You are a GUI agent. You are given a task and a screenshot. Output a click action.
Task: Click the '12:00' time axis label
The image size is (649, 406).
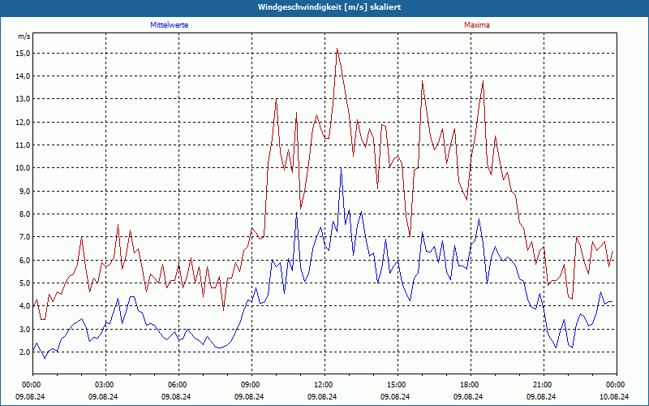tap(323, 385)
